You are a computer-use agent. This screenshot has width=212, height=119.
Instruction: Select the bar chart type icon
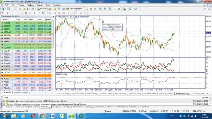click(87, 9)
